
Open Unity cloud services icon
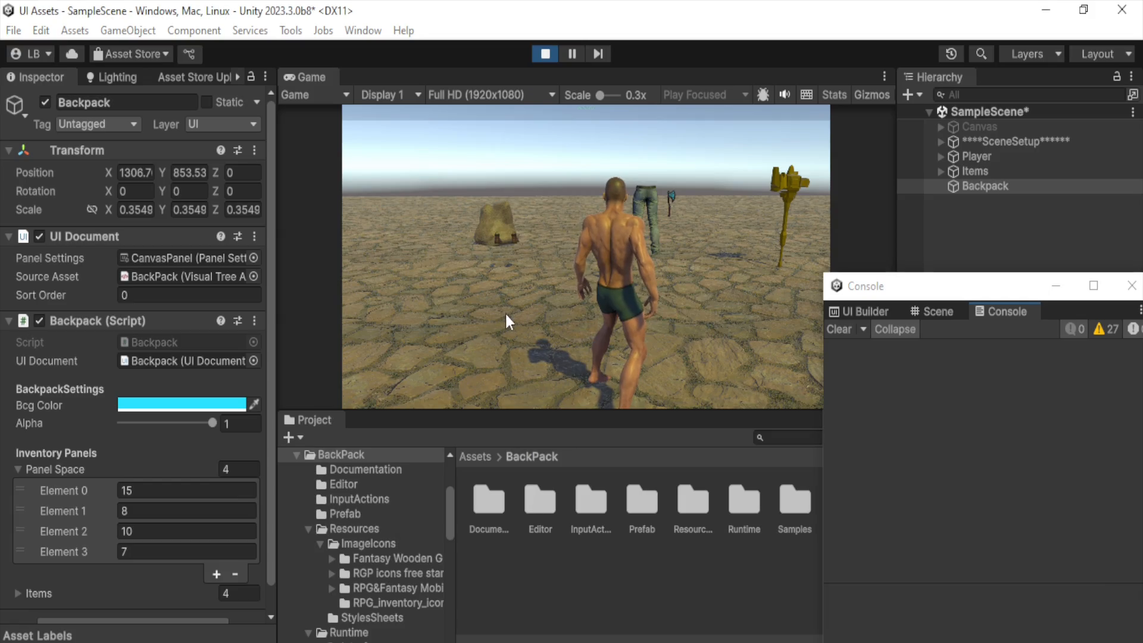click(72, 54)
